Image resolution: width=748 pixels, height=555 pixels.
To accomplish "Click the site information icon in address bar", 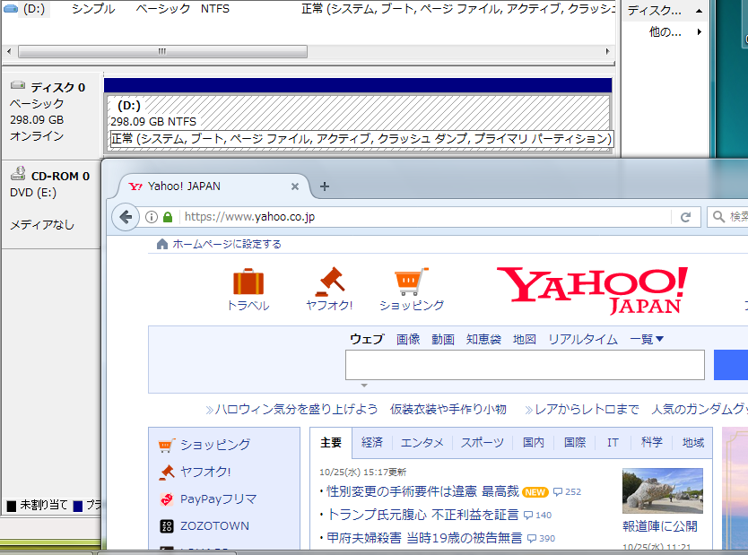I will click(x=152, y=217).
